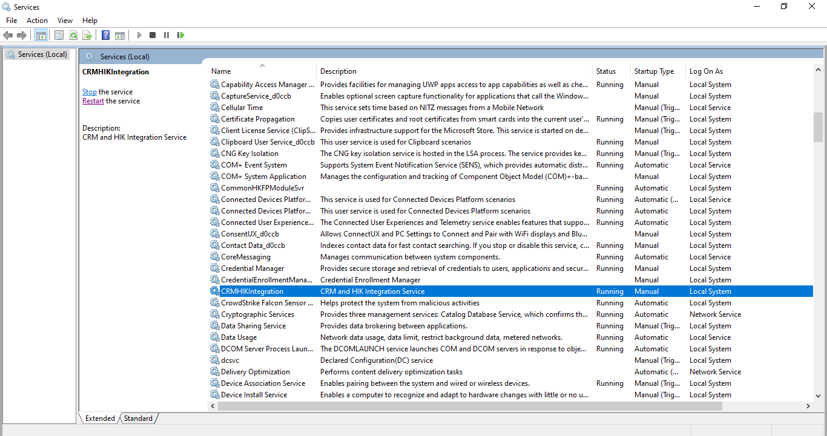The image size is (827, 436).
Task: Switch to the Standard tab
Action: 139,418
